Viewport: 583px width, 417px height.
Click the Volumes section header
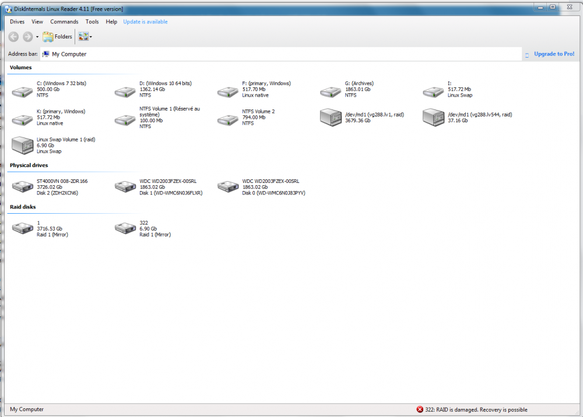tap(21, 67)
